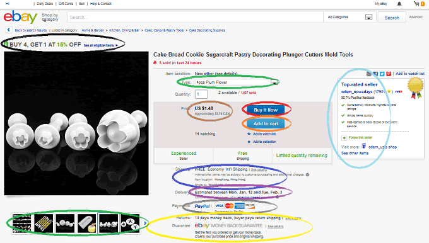Focus the Search text field

tap(195, 17)
